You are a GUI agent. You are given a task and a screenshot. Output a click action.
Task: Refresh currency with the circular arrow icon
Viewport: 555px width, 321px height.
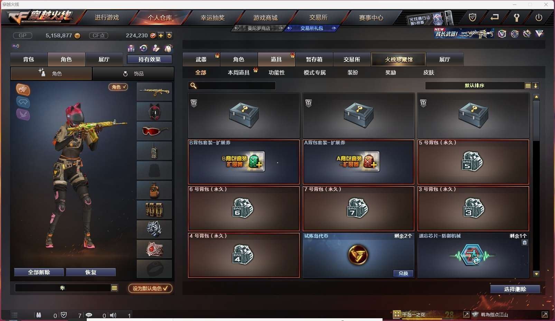click(x=169, y=35)
